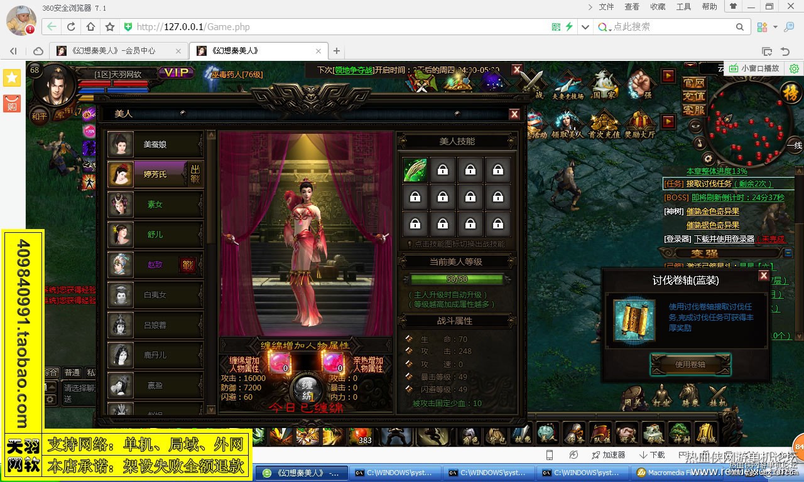The image size is (804, 482).
Task: Click the browser refresh icon
Action: point(71,27)
